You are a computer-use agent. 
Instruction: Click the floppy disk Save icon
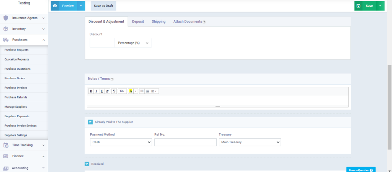pos(358,6)
